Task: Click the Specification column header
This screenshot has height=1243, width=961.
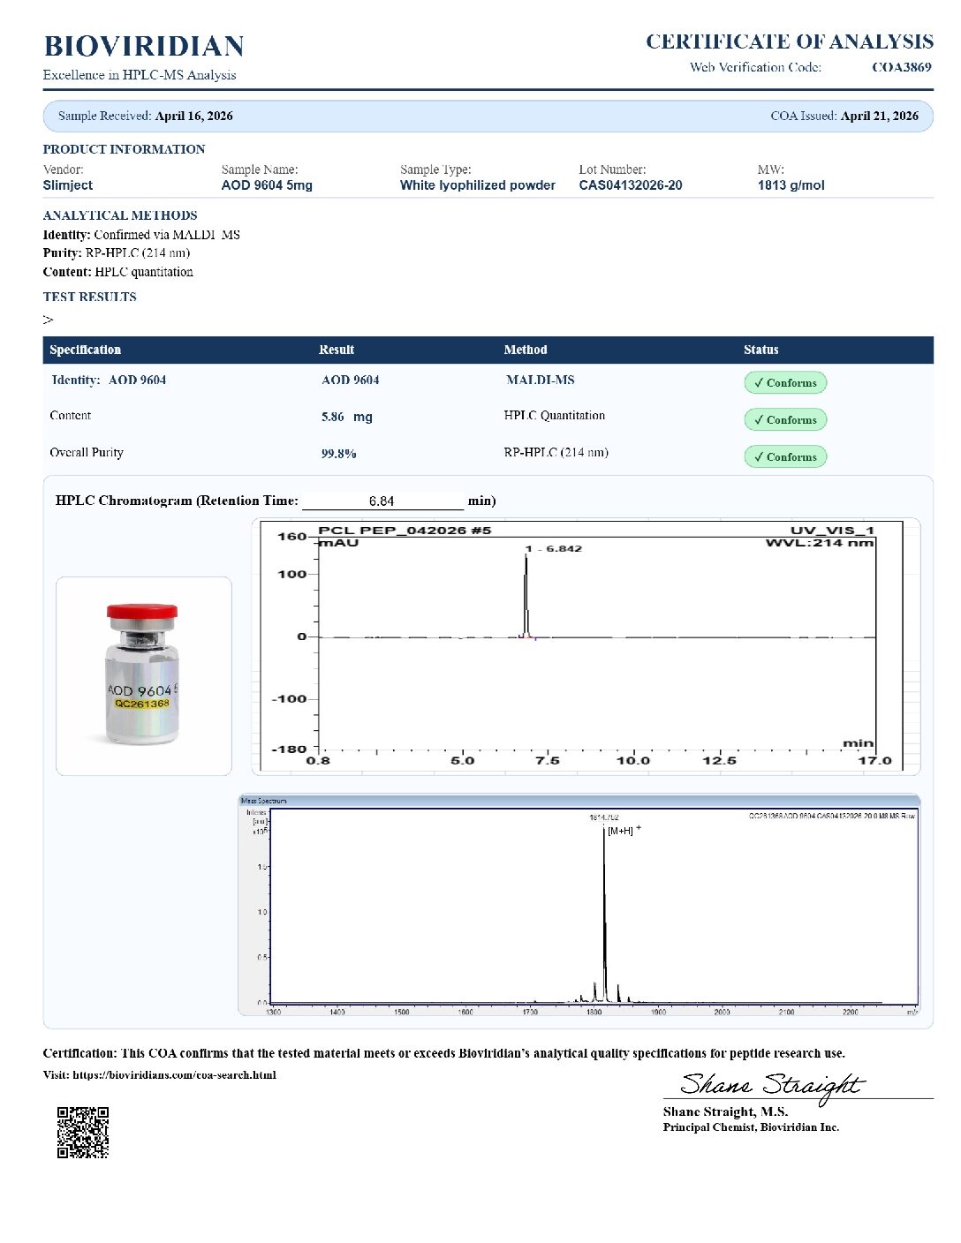Action: coord(86,350)
